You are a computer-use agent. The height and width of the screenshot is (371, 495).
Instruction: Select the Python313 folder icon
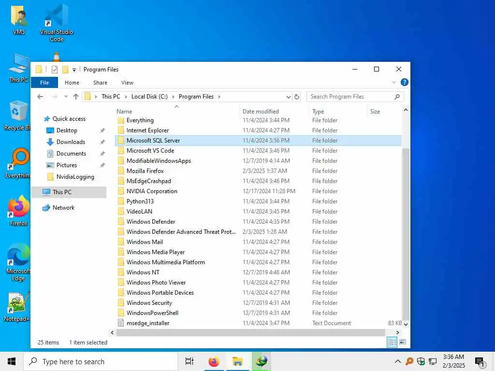pos(121,201)
